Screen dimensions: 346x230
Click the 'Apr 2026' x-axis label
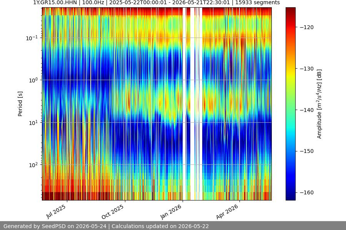[227, 212]
